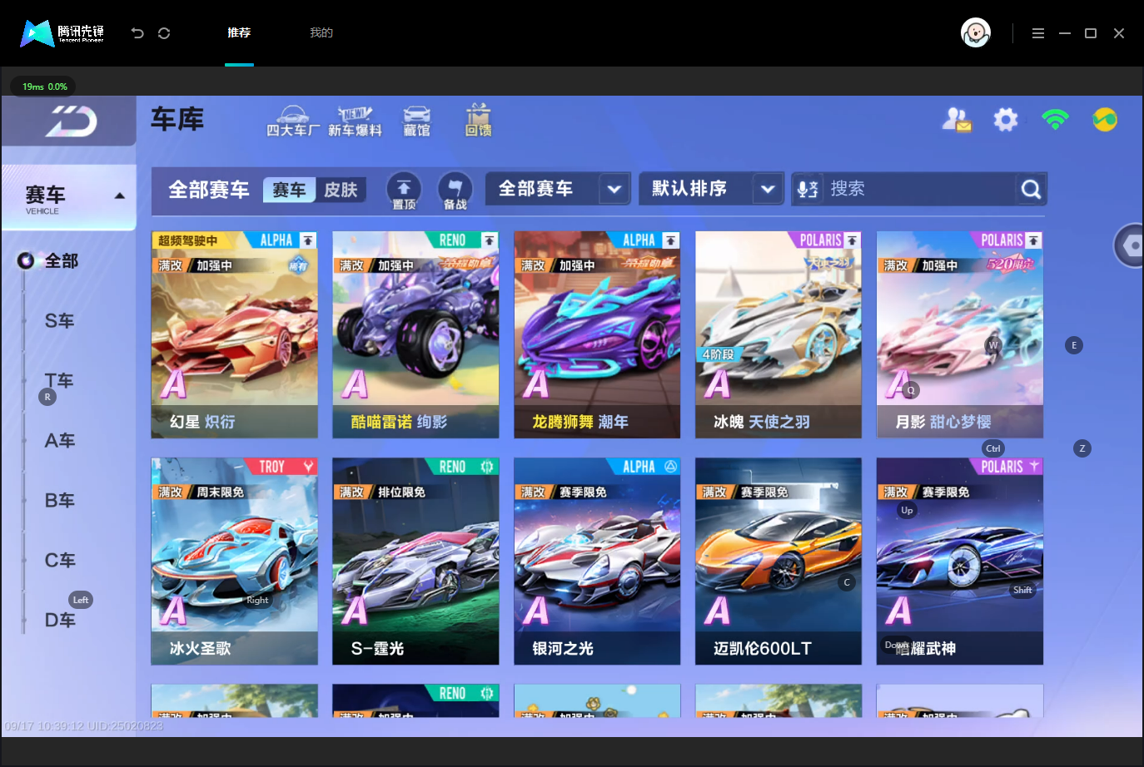Click the user avatar in title bar
The width and height of the screenshot is (1144, 767).
point(975,33)
